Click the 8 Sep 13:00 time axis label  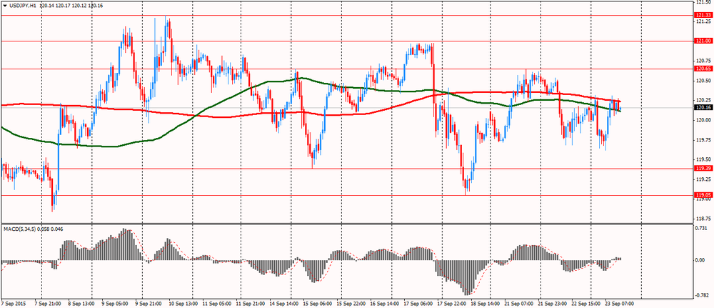click(80, 303)
